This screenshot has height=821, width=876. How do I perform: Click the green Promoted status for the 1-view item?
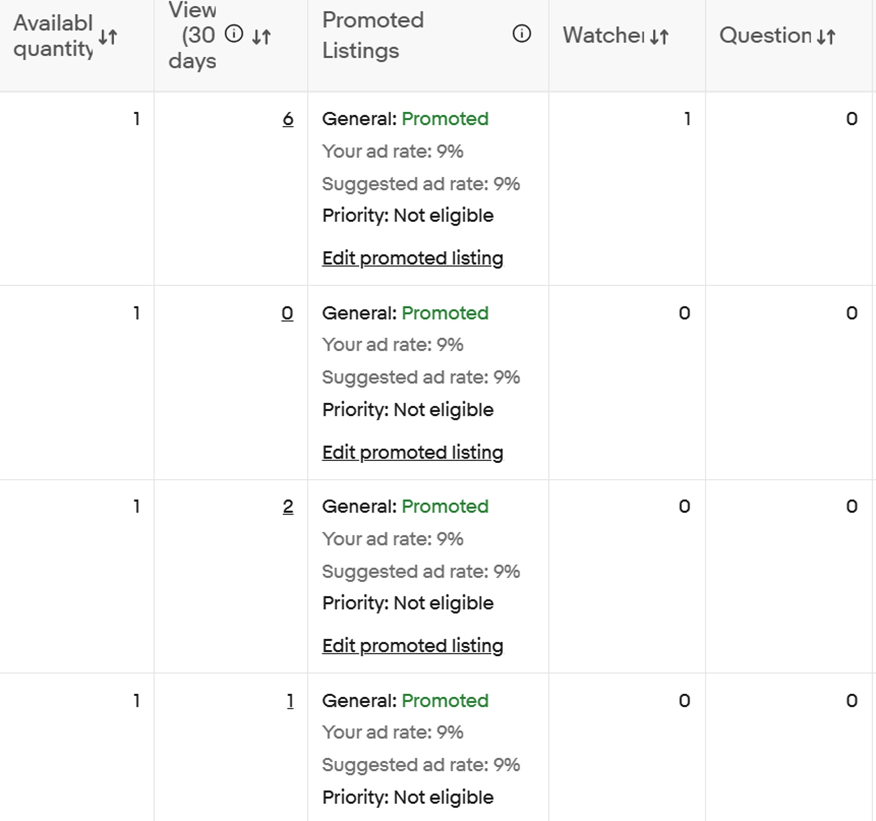pos(445,701)
